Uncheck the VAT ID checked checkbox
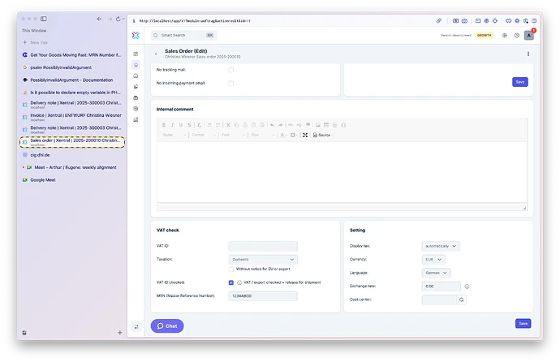 click(231, 282)
